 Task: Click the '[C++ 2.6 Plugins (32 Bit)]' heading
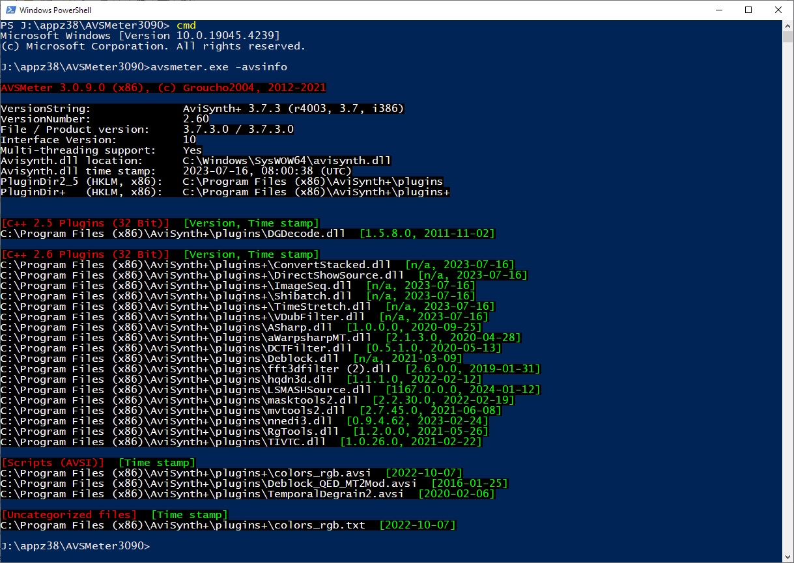coord(85,254)
